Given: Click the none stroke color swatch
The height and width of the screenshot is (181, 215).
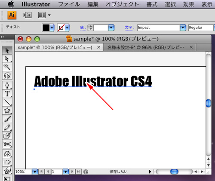Looking at the screenshot, I should 61,28.
